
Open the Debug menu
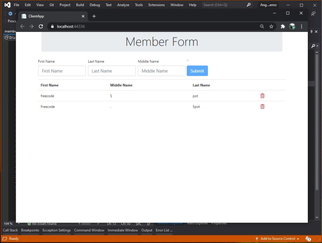pos(95,5)
